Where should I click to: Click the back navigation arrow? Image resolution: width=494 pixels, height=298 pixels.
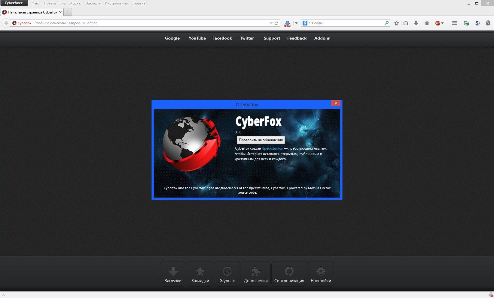pos(6,23)
